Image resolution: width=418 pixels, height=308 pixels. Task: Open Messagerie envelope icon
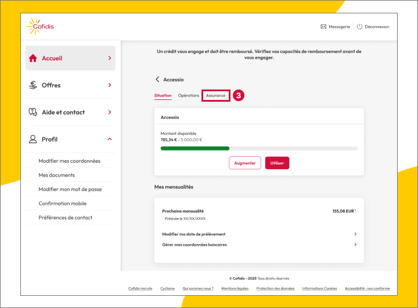click(323, 27)
